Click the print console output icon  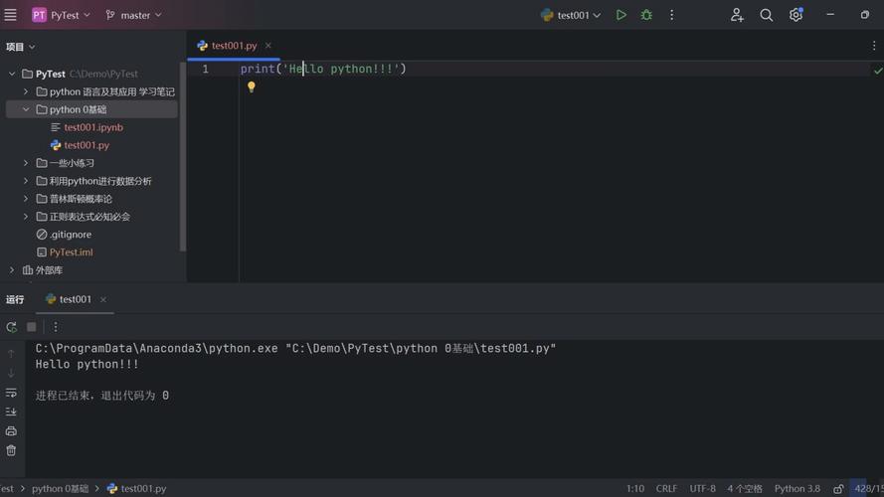(11, 431)
